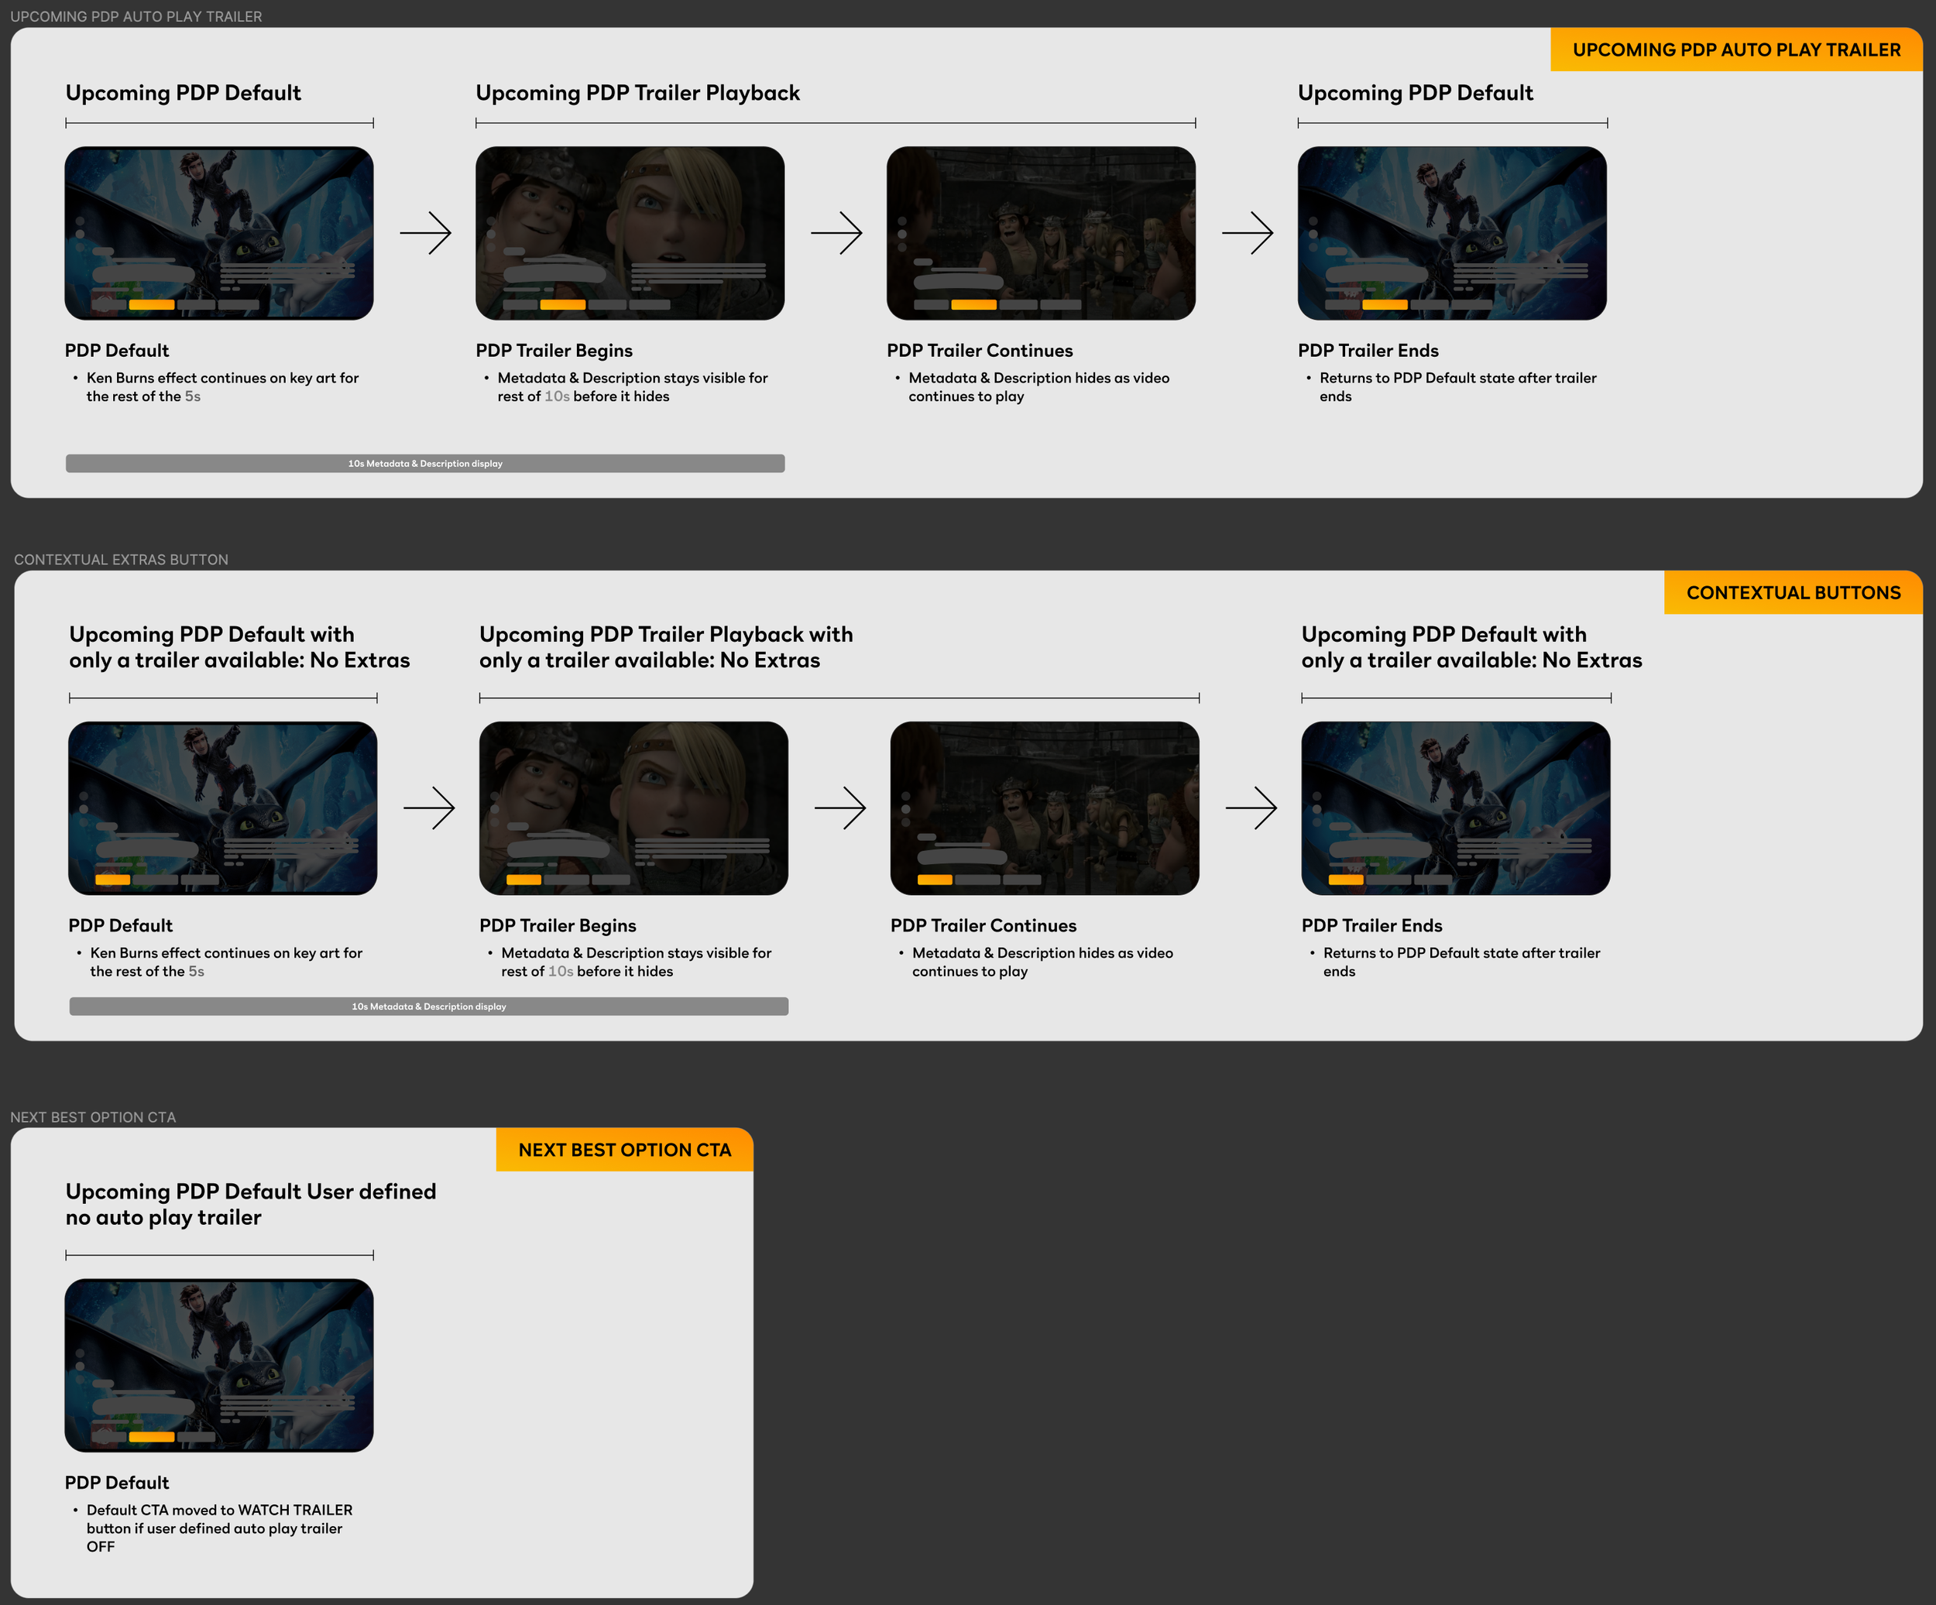Screen dimensions: 1936x1605
Task: Select the gray NEXT BEST OPTION CTA frame label
Action: click(x=92, y=1117)
